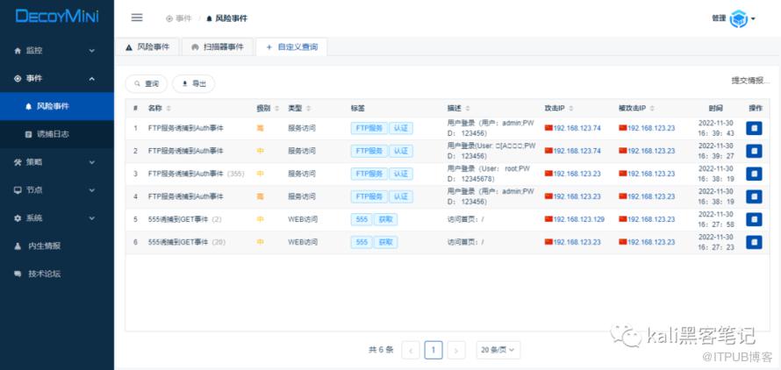Click the action button for row 1

753,128
